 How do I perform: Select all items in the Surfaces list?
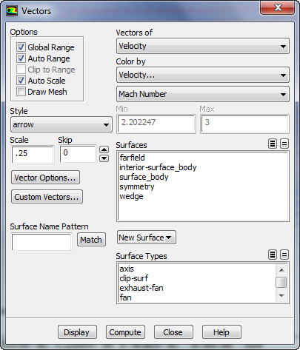coord(273,144)
